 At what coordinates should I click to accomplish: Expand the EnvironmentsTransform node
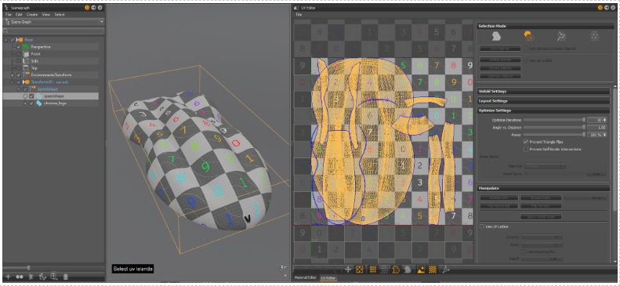point(13,75)
